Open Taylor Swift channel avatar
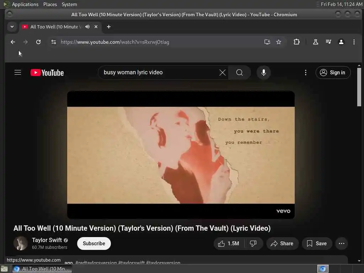The height and width of the screenshot is (273, 364). tap(20, 243)
